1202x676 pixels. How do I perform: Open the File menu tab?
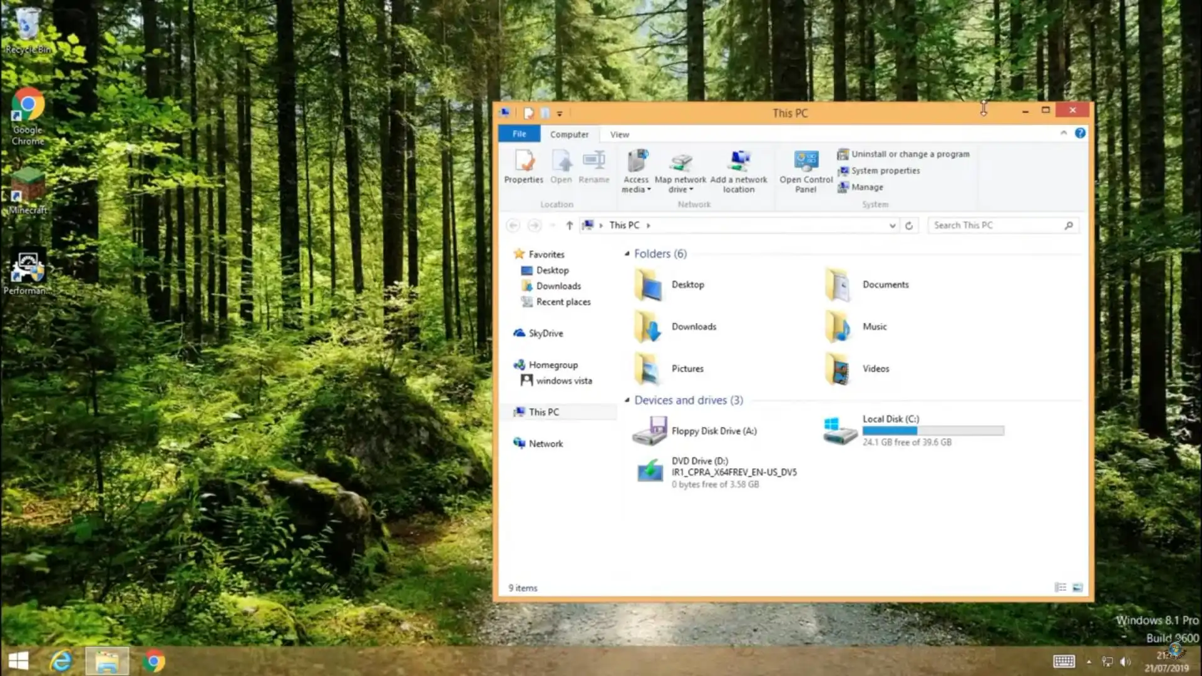519,134
